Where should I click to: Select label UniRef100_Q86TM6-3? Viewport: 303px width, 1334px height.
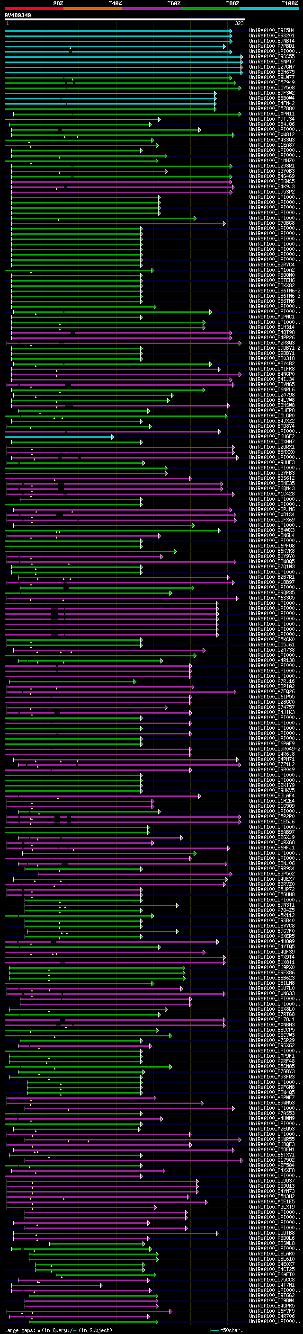(x=275, y=296)
